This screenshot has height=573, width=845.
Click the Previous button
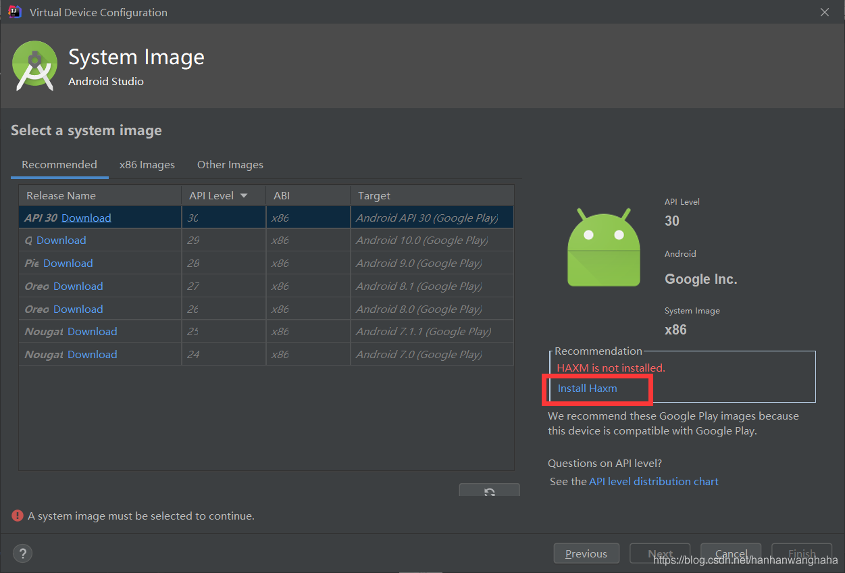point(586,553)
